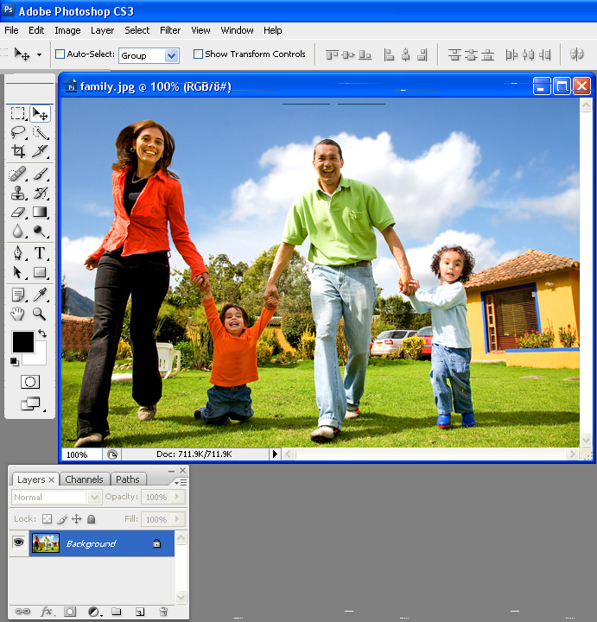Click the Delete layer trash icon
The image size is (597, 622).
point(162,612)
